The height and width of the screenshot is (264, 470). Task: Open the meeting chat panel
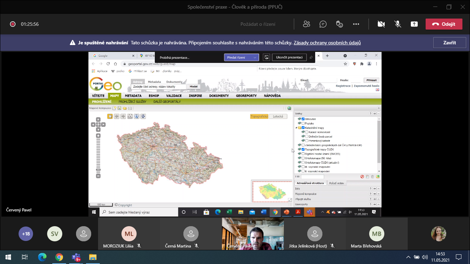(x=323, y=24)
